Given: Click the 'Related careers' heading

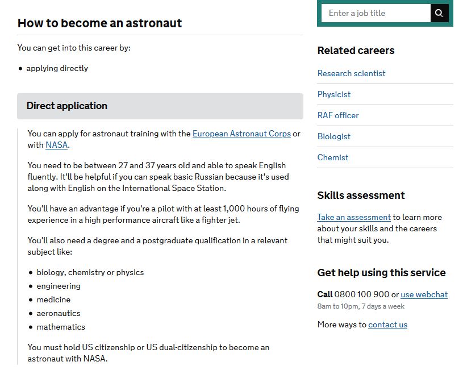Looking at the screenshot, I should pyautogui.click(x=356, y=51).
